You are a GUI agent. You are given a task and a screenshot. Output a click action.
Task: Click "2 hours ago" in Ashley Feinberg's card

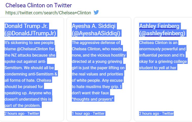pos(149,113)
